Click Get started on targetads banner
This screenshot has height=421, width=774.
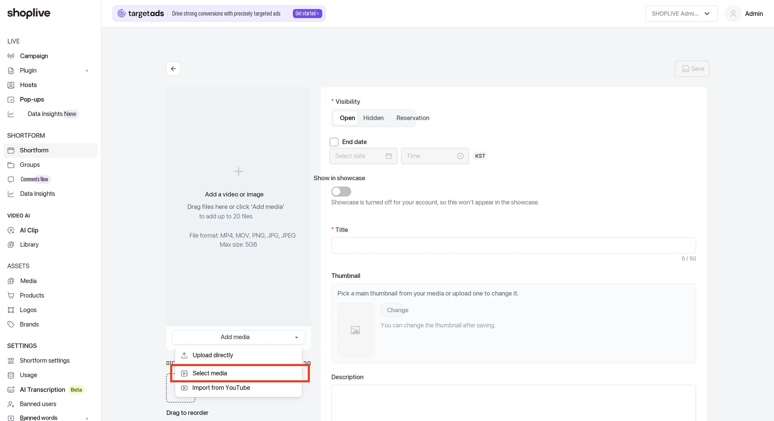pos(307,14)
